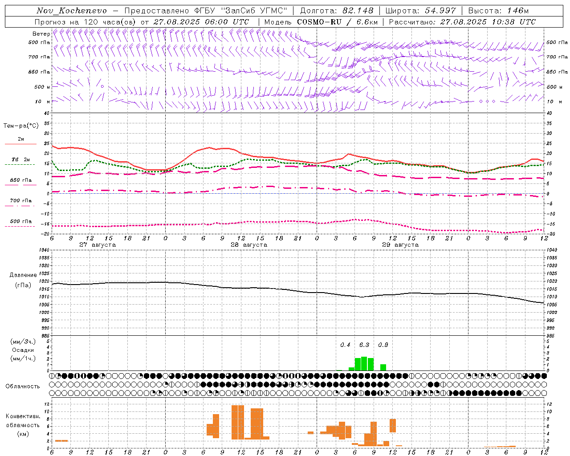This screenshot has height=456, width=570.
Task: Click the tallest orange convective cloud bar
Action: [238, 422]
